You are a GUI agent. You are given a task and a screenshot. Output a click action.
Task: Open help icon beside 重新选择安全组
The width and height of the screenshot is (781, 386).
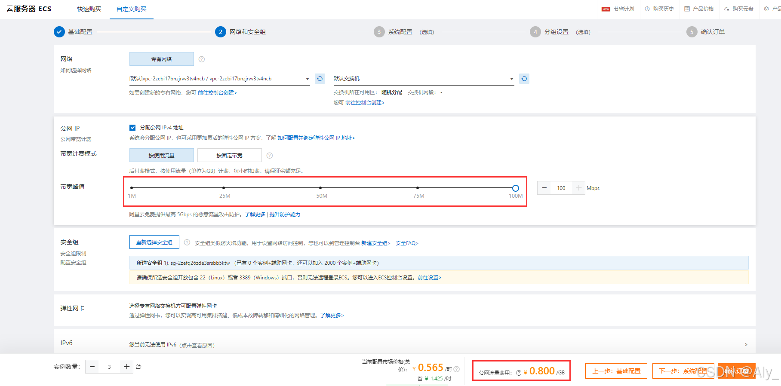point(187,242)
